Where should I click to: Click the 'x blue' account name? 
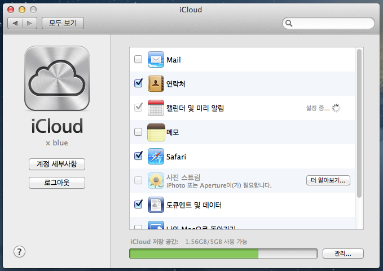pyautogui.click(x=57, y=143)
